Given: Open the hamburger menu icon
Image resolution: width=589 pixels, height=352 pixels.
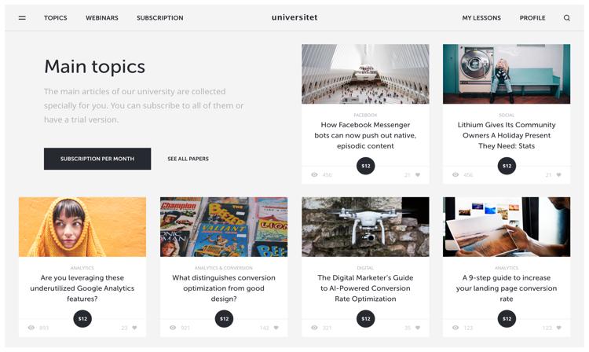Looking at the screenshot, I should point(22,17).
